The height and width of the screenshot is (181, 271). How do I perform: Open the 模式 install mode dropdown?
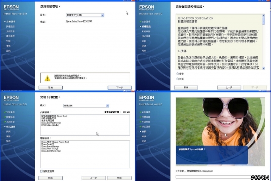pos(86,106)
